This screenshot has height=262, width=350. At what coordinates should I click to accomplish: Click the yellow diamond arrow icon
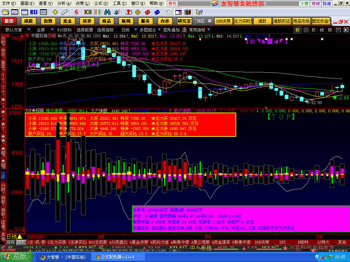click(138, 12)
